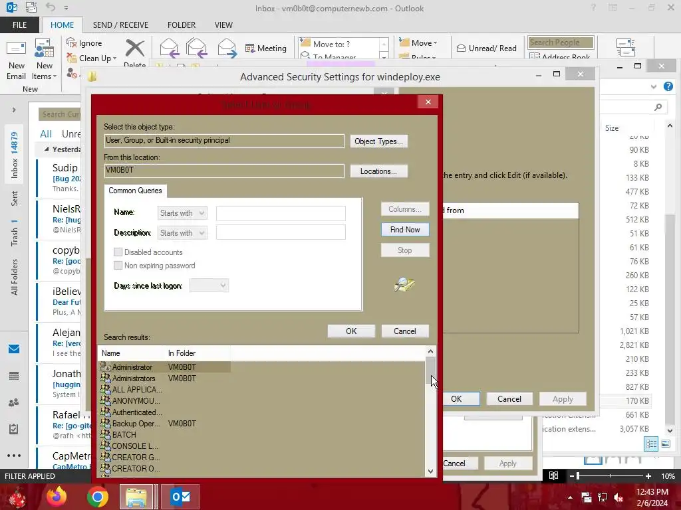Open the People view in Outlook sidebar
Image resolution: width=681 pixels, height=510 pixels.
click(14, 402)
